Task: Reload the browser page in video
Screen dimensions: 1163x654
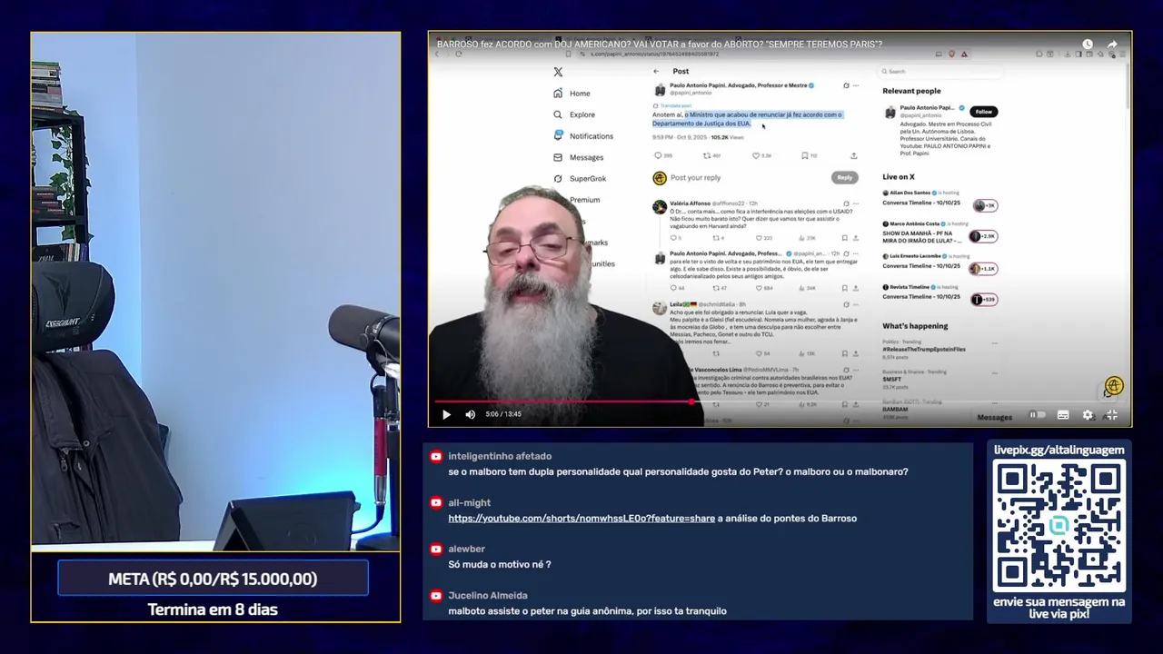Action: click(x=458, y=54)
